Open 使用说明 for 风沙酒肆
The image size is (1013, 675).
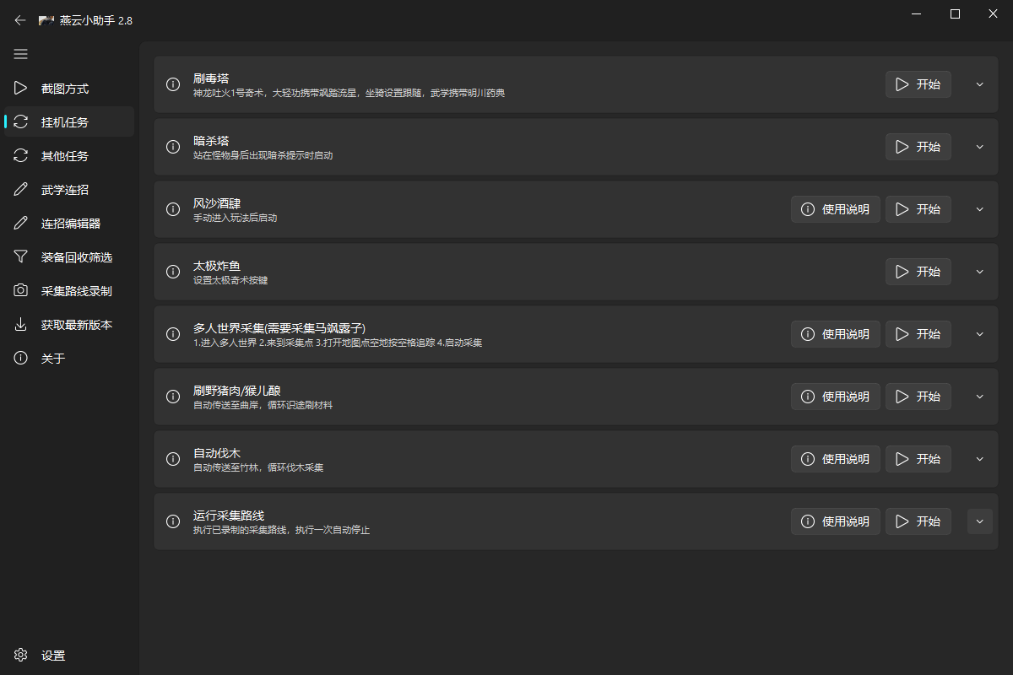[x=836, y=209]
